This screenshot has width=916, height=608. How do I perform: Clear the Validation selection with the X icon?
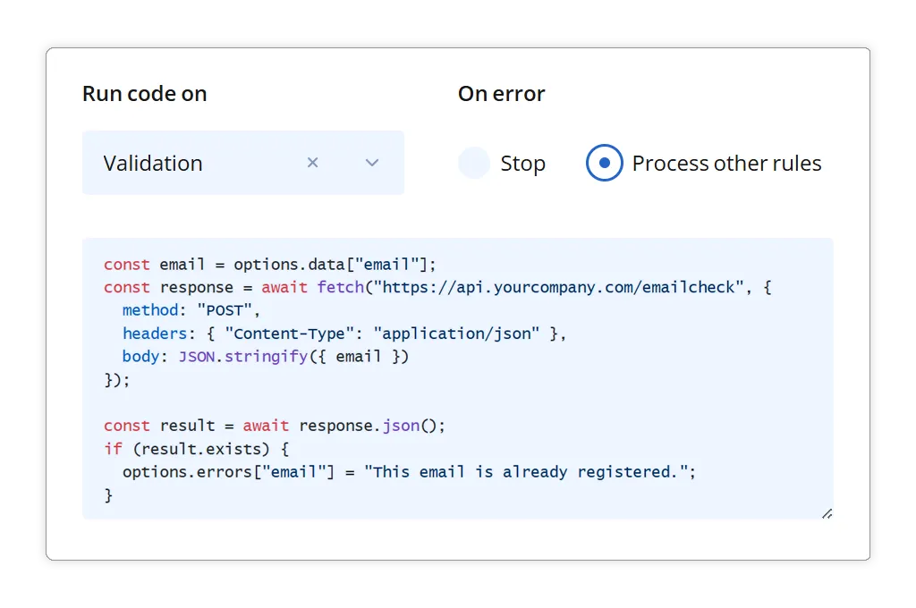click(x=312, y=163)
